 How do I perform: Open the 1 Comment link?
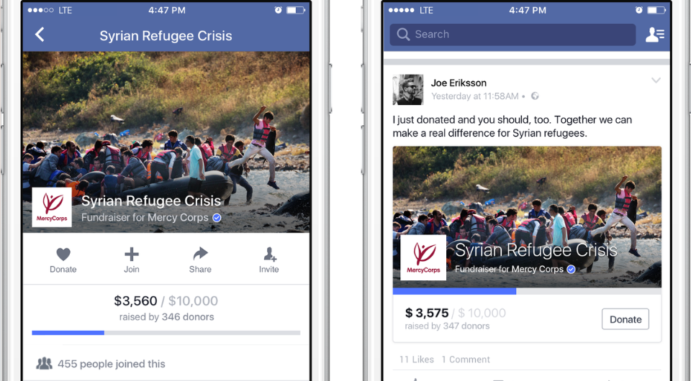[x=466, y=359]
